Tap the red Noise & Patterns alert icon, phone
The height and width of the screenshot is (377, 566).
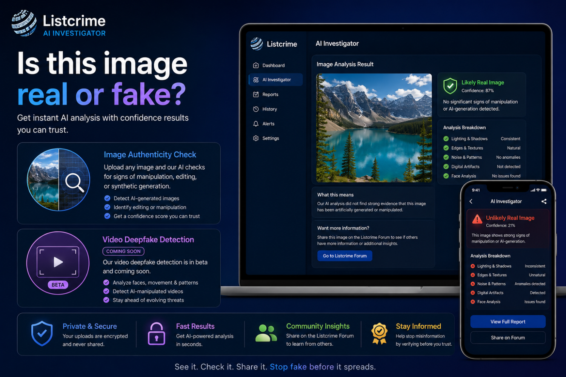pos(473,284)
